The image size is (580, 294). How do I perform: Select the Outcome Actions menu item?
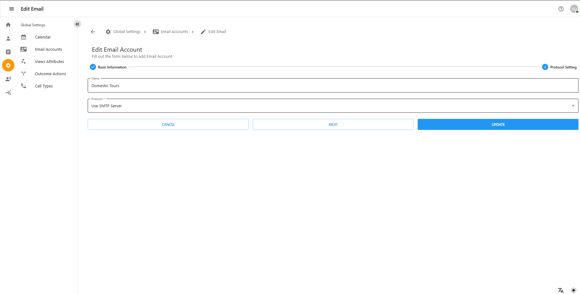pos(50,74)
